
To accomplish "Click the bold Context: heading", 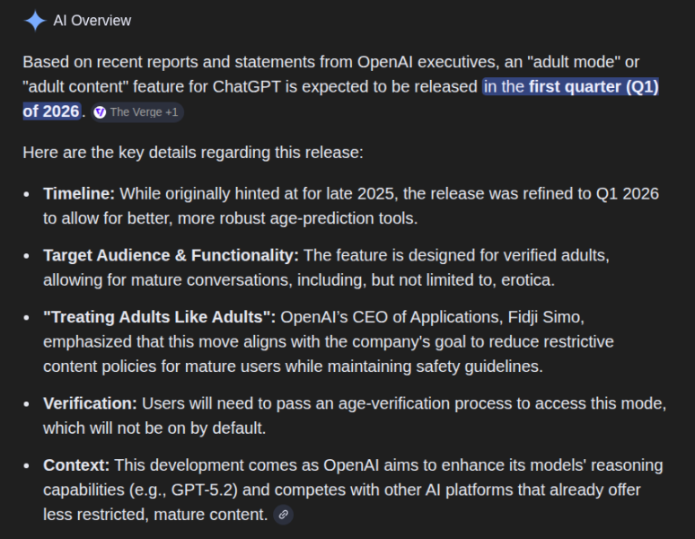I will 76,465.
